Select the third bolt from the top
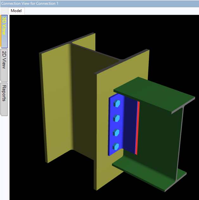This screenshot has height=200, width=199. [117, 132]
